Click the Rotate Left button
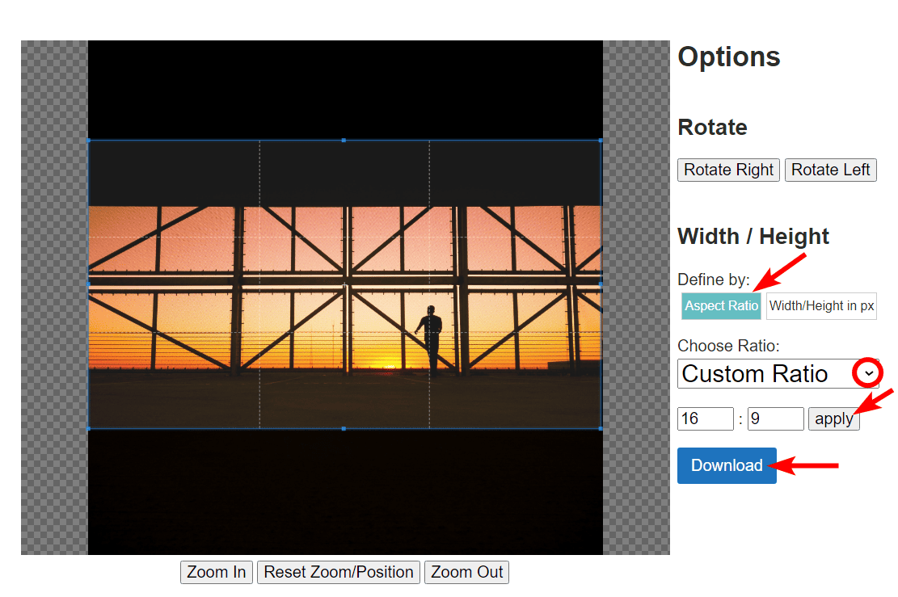898x597 pixels. coord(830,170)
